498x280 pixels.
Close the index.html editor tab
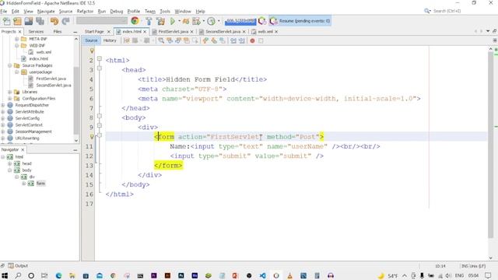click(x=145, y=32)
